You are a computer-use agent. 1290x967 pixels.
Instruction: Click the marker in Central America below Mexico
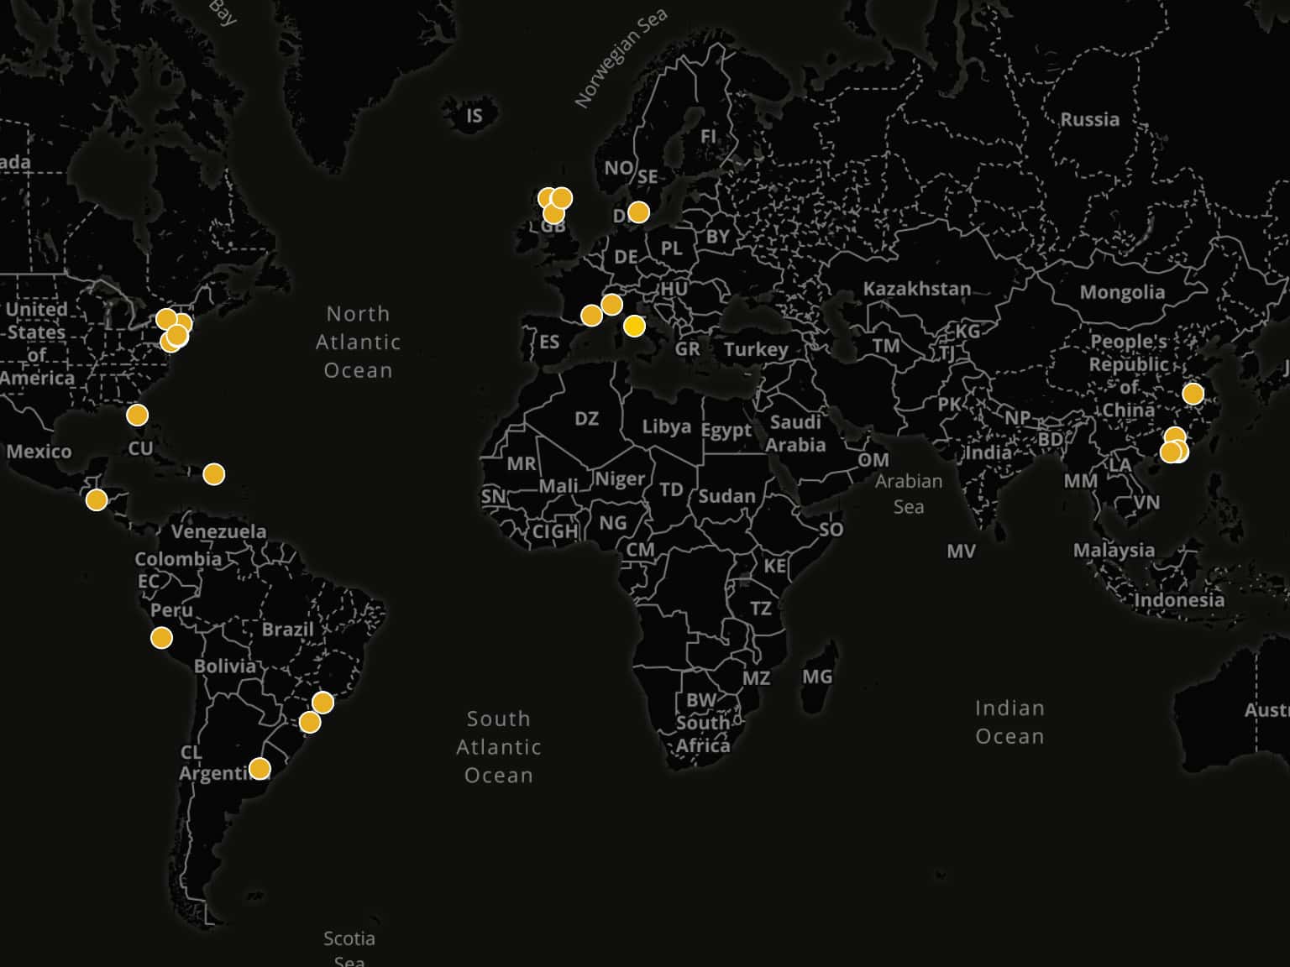pos(97,500)
